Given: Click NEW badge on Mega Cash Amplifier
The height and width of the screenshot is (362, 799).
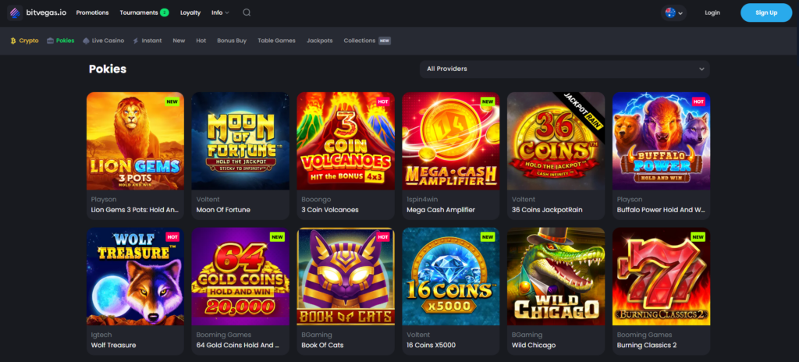Looking at the screenshot, I should [x=488, y=101].
